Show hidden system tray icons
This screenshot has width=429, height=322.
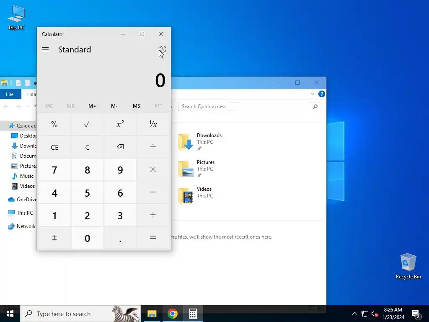coord(354,314)
